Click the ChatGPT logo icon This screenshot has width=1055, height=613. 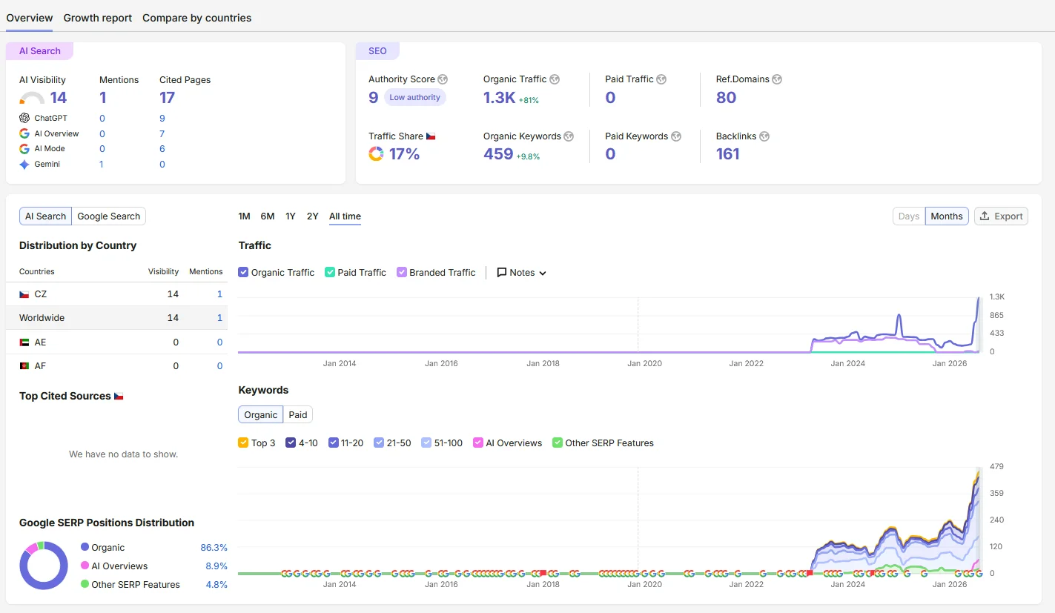coord(24,118)
